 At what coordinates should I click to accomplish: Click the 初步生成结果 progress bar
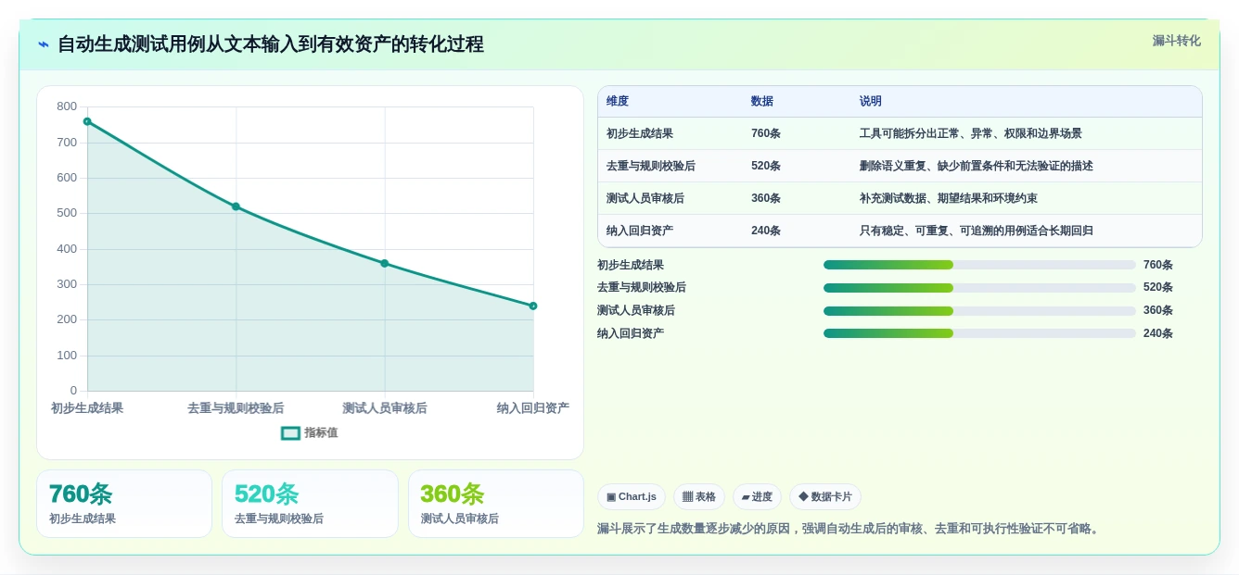tap(979, 265)
